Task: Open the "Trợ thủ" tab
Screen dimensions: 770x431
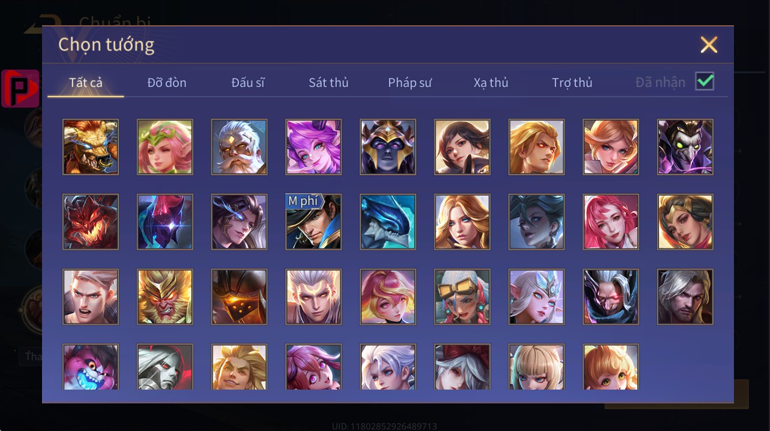Action: (572, 83)
